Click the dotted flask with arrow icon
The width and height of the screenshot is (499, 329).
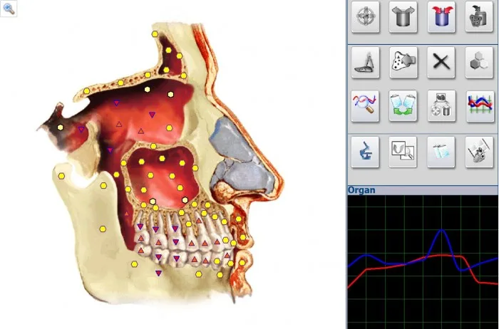(403, 62)
